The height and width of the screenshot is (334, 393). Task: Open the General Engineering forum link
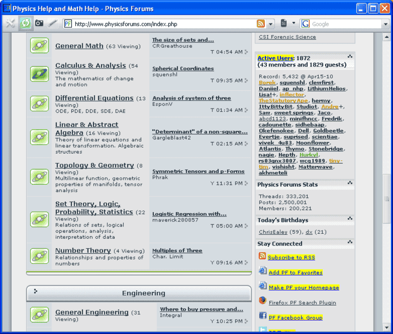tap(92, 312)
